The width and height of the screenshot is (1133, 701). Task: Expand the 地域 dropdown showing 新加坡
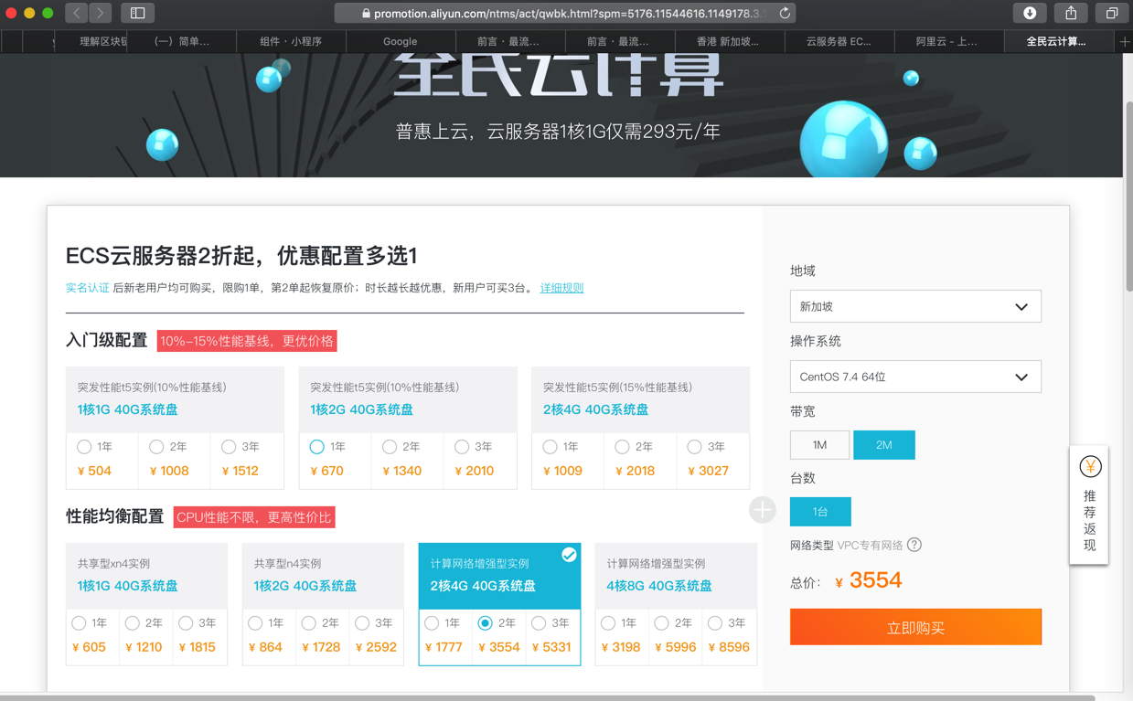(915, 306)
